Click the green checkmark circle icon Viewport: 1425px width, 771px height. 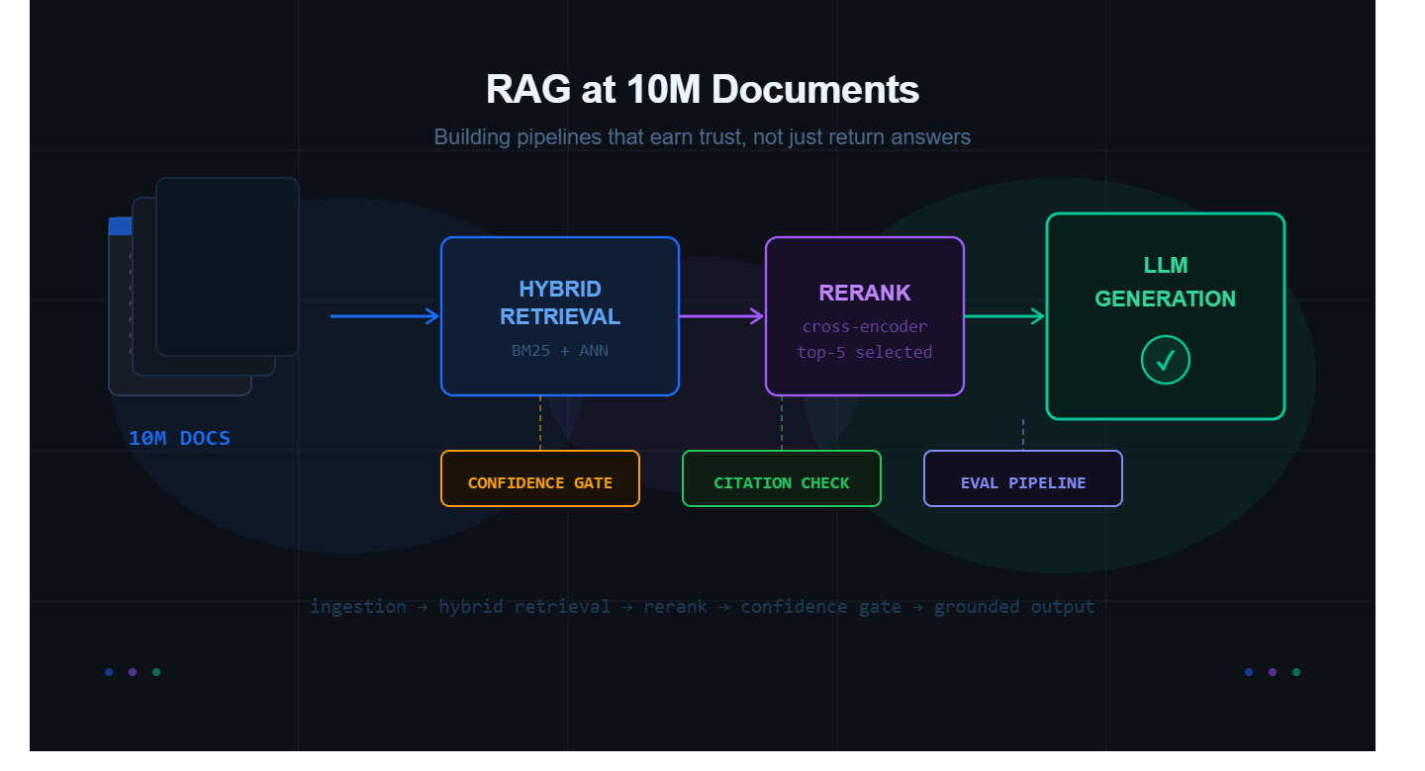coord(1166,360)
